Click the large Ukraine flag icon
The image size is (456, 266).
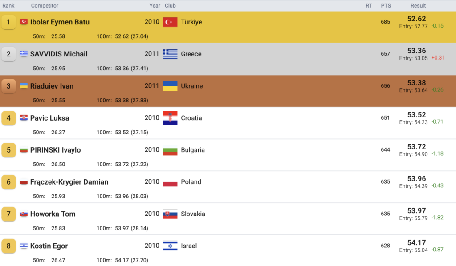click(170, 86)
